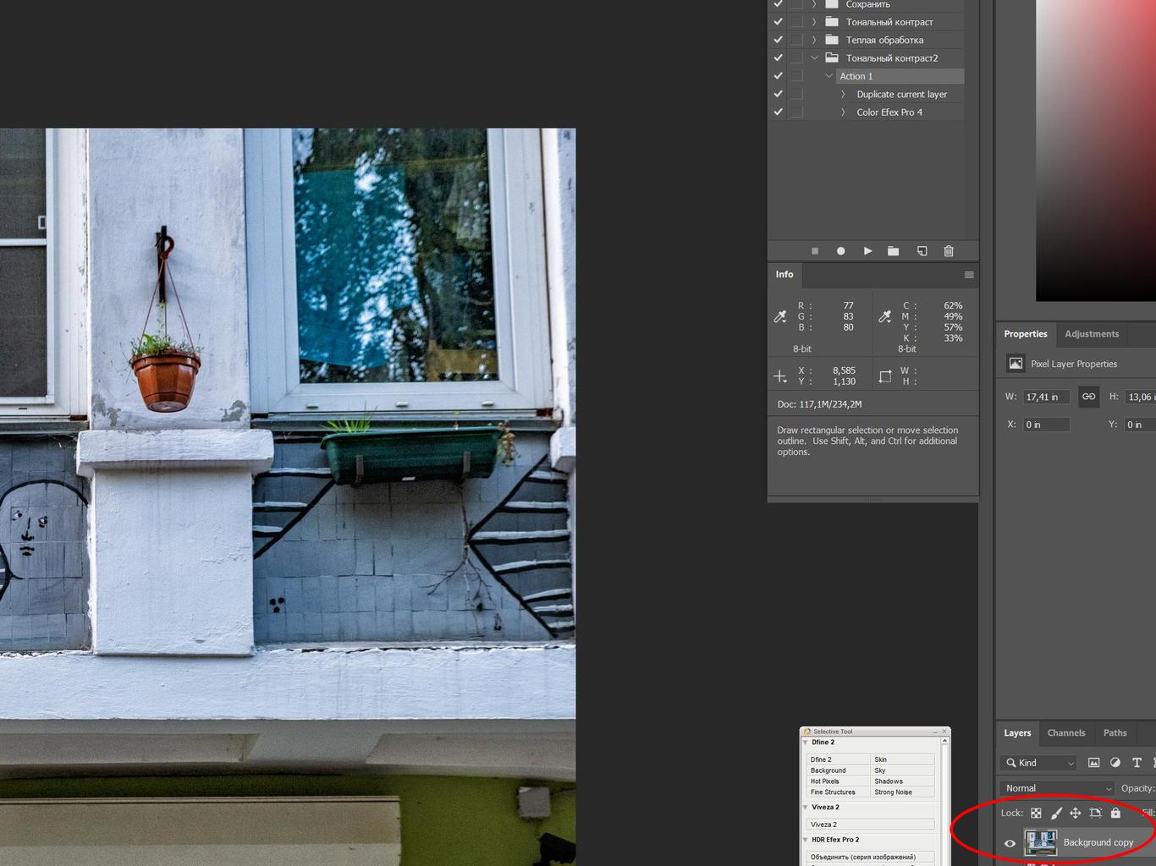Toggle the checkmark for Сохранить set
The image size is (1156, 866).
779,4
